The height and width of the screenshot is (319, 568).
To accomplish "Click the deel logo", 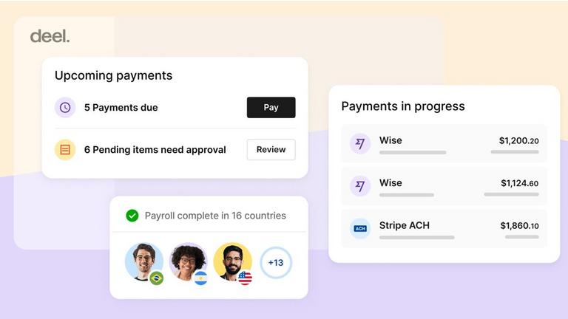I will [x=50, y=36].
